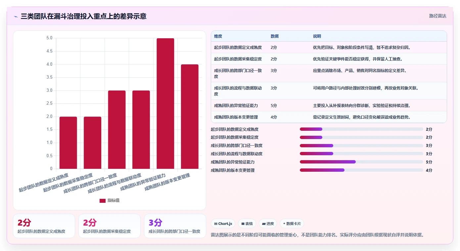Click table cell 成长团队的跨部门口径一致度
Viewport: 460px width, 251px height.
(238, 73)
